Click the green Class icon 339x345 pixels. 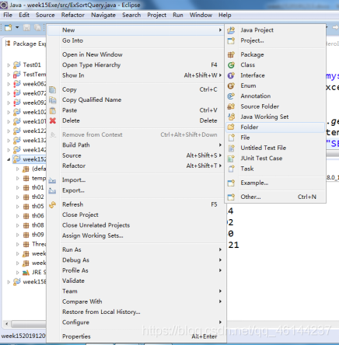point(231,65)
